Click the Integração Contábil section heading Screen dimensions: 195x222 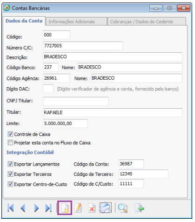tap(30, 152)
